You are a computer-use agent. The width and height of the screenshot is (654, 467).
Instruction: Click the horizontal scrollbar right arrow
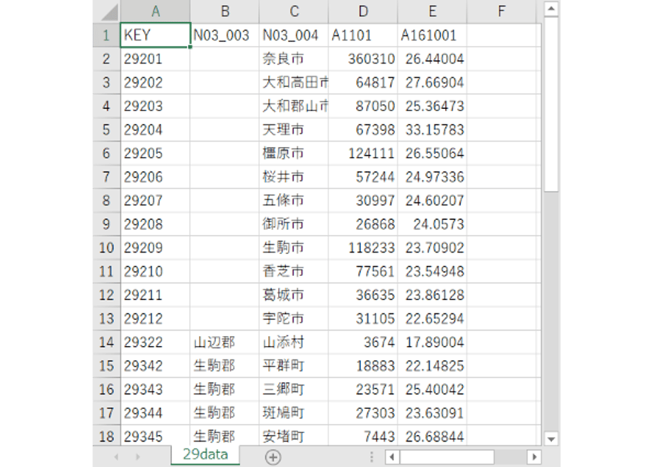[x=534, y=457]
